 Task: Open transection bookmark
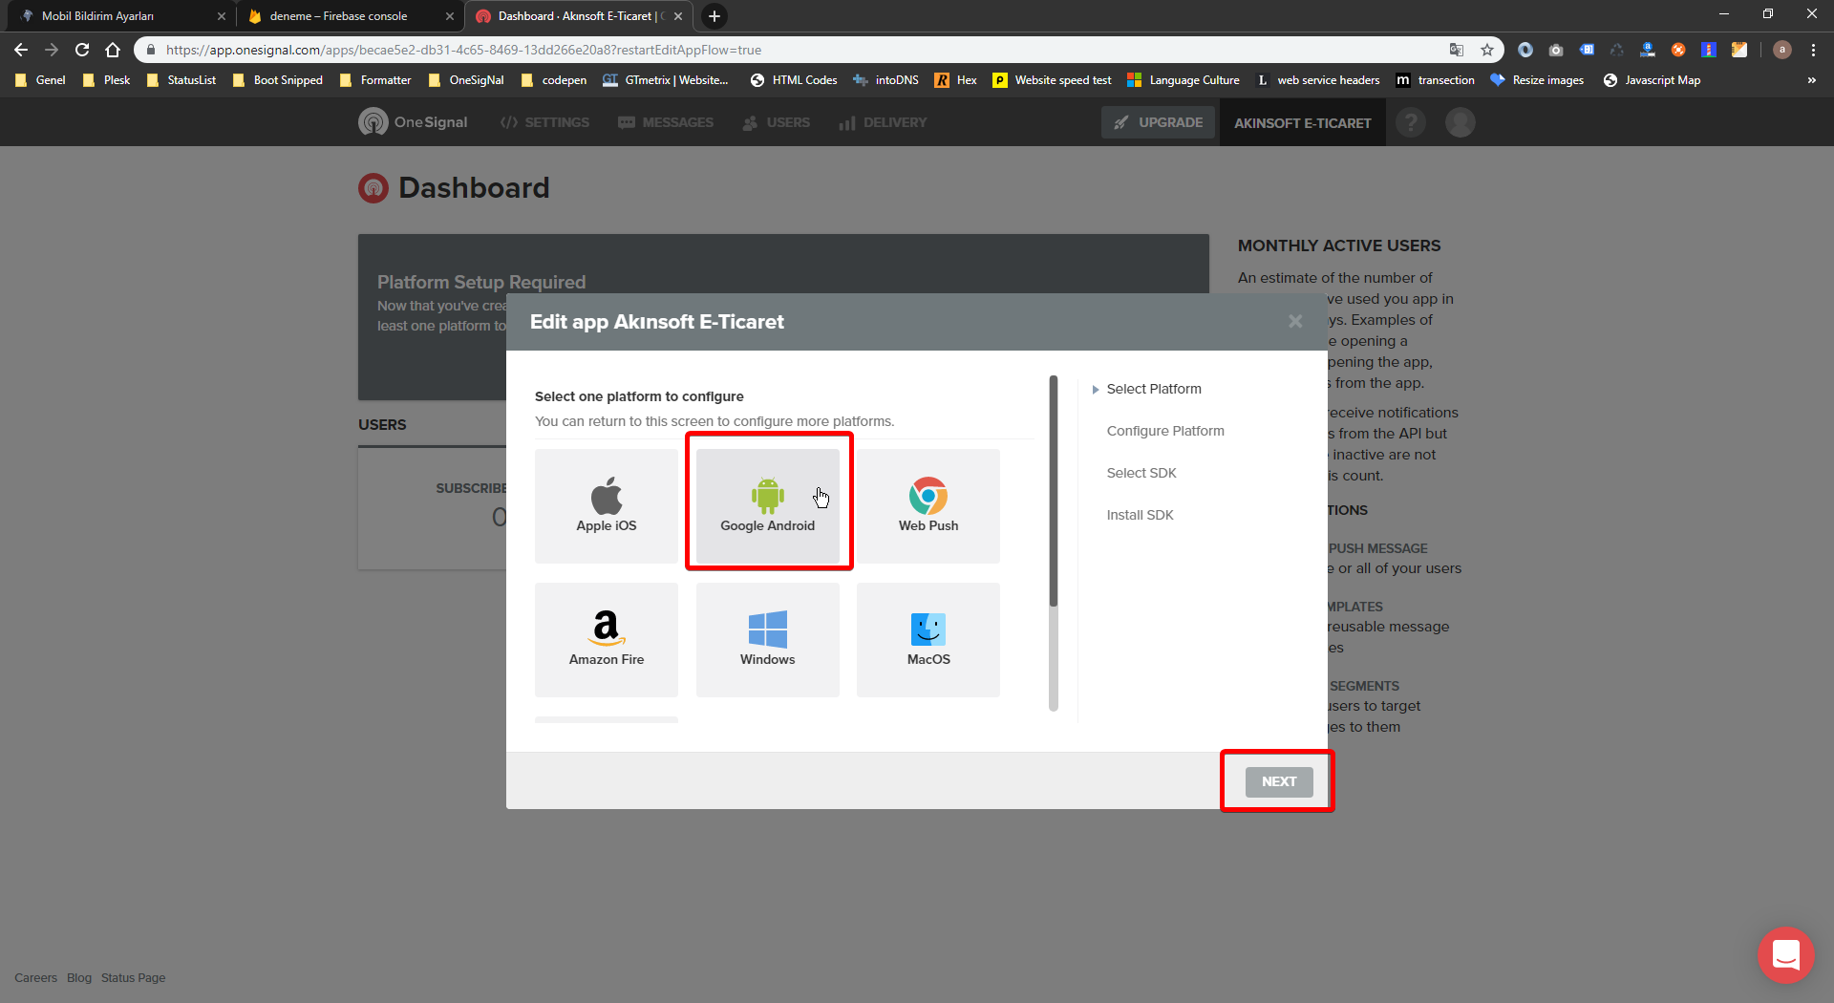coord(1435,80)
